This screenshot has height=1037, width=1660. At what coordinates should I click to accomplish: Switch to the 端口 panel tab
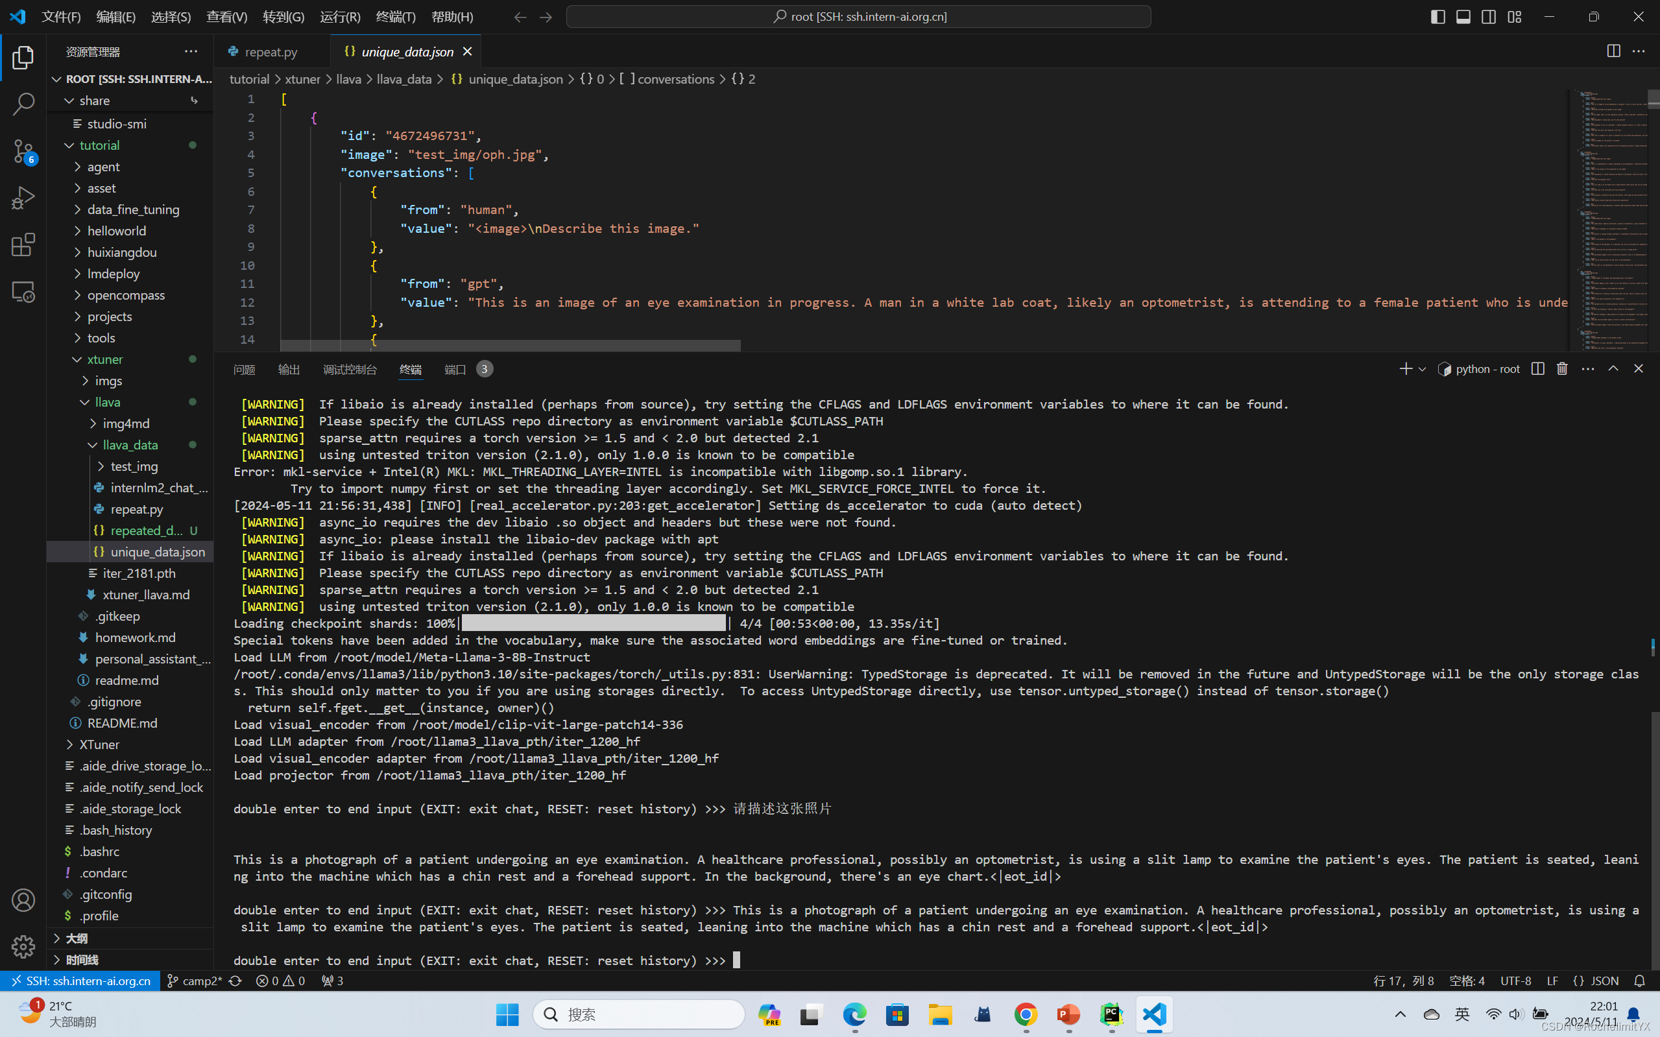click(x=455, y=370)
